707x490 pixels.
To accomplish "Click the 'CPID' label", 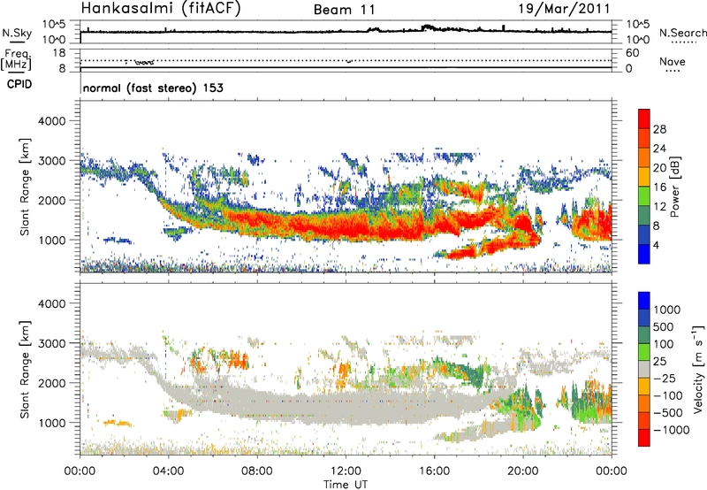I will click(19, 84).
